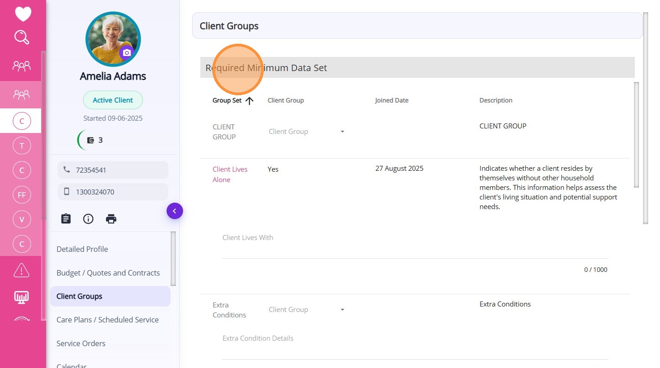The image size is (660, 368).
Task: Sort by Group Set column arrow
Action: (x=249, y=101)
